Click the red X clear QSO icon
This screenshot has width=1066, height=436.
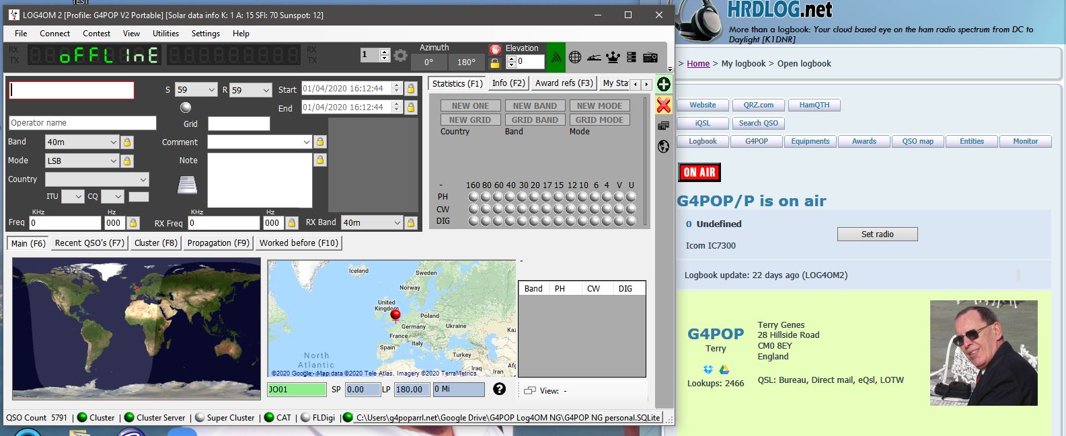coord(664,105)
